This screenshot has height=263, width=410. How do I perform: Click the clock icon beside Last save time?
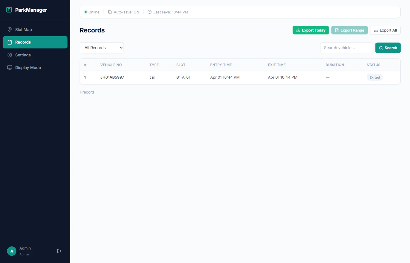tap(149, 12)
